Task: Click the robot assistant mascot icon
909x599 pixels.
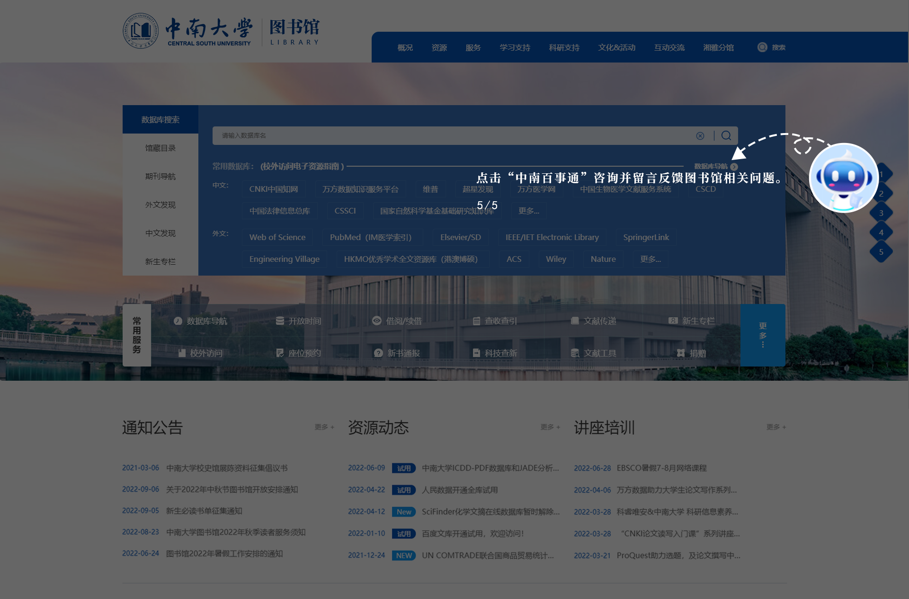Action: [843, 178]
